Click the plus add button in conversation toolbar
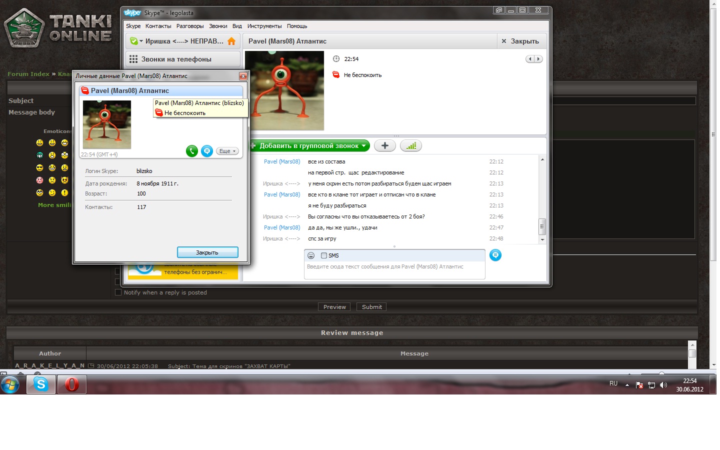 [385, 145]
